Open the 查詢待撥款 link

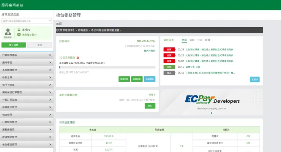pos(150,51)
